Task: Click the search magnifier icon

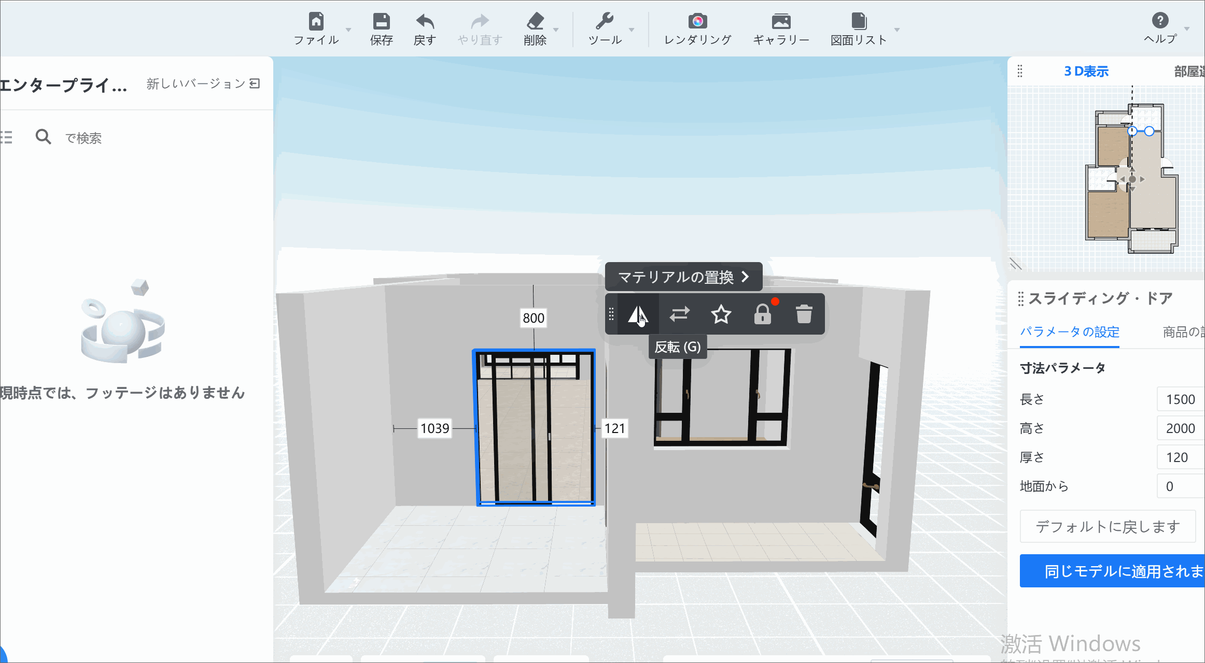Action: [x=43, y=137]
